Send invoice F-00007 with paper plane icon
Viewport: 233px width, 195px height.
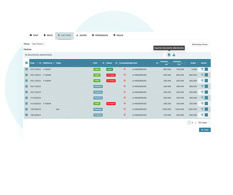[202, 69]
